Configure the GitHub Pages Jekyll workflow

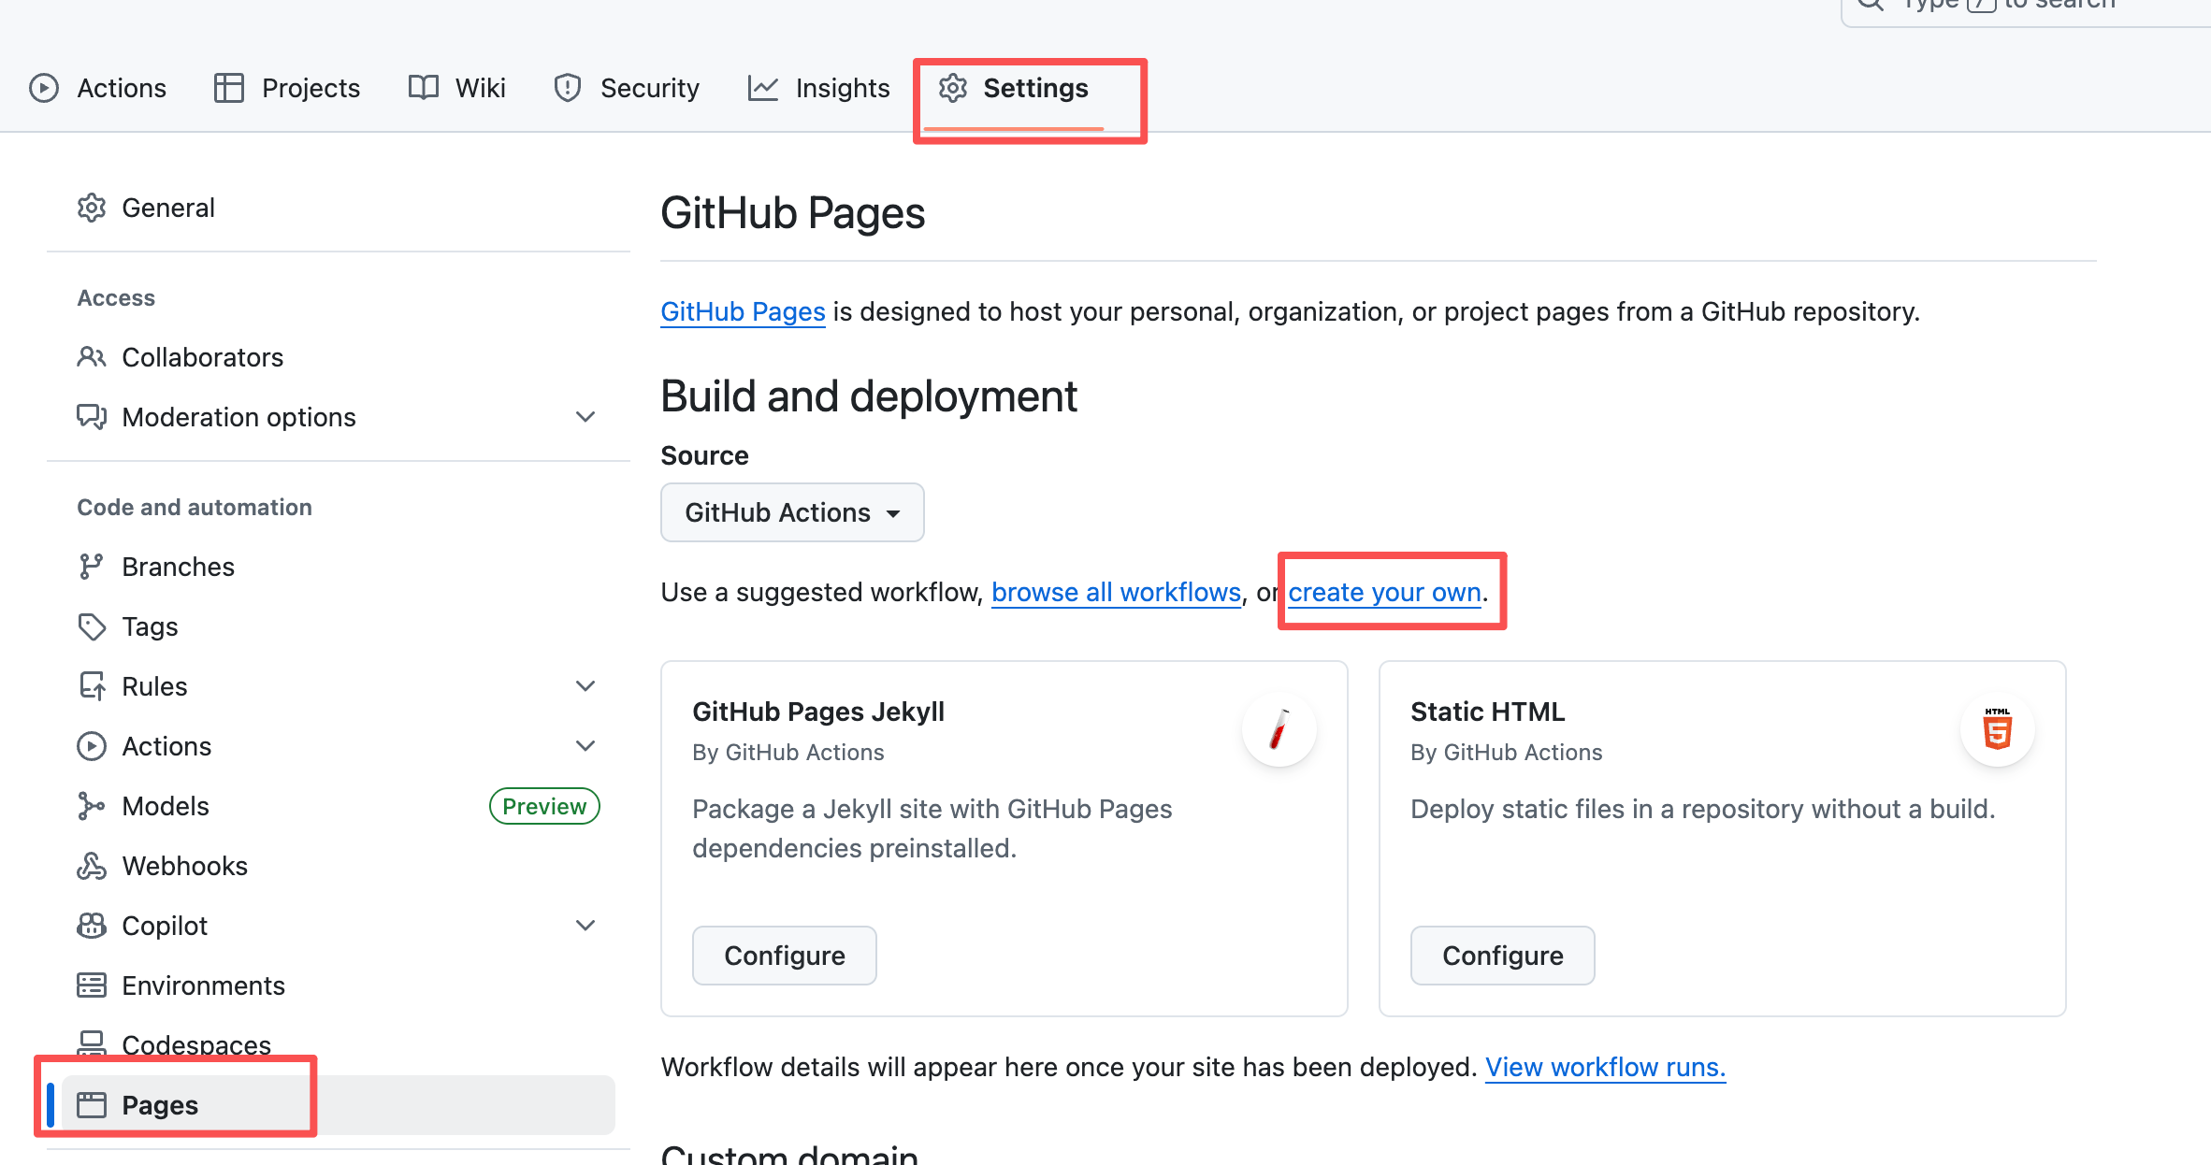[x=784, y=956]
